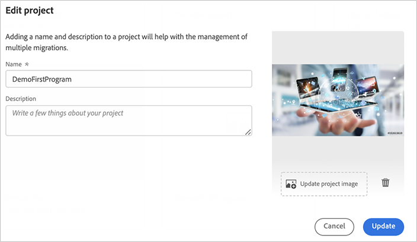Image resolution: width=417 pixels, height=242 pixels.
Task: Click the Update project image text
Action: point(329,184)
